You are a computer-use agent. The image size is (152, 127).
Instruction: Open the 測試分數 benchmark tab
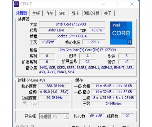92,13
